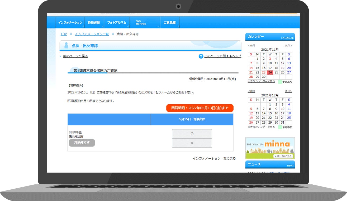Click the カレンダー panel header
The image size is (347, 201).
(x=270, y=37)
